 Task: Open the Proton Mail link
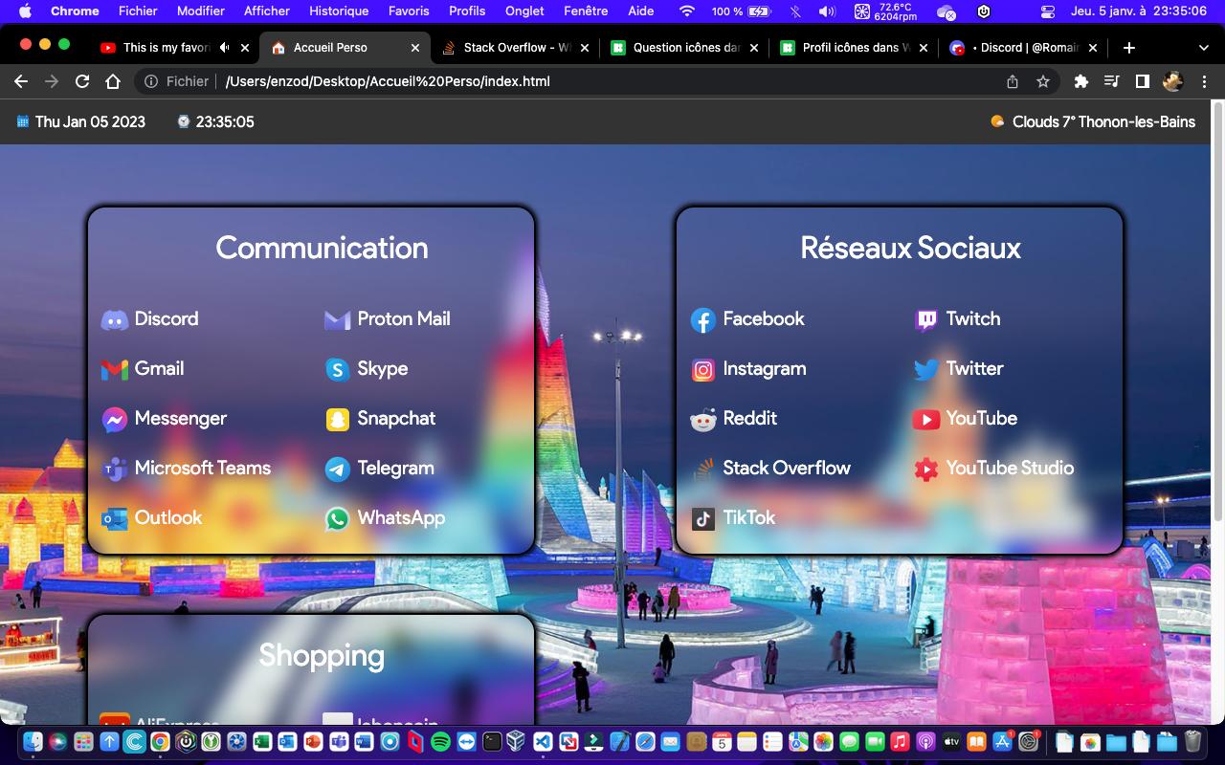coord(404,318)
